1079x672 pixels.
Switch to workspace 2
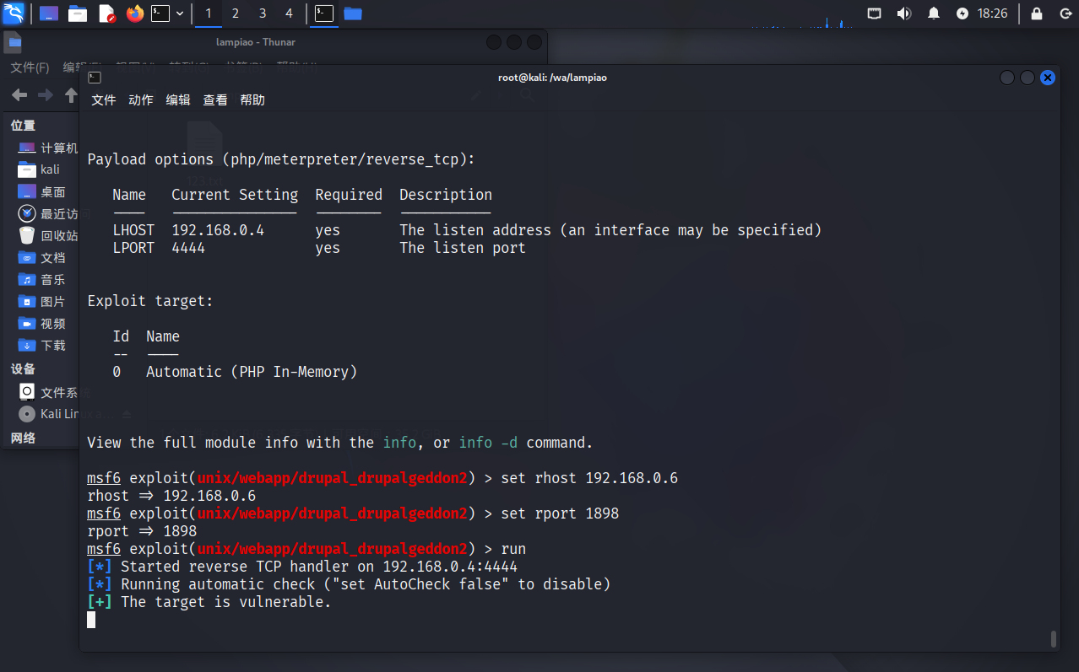point(235,13)
